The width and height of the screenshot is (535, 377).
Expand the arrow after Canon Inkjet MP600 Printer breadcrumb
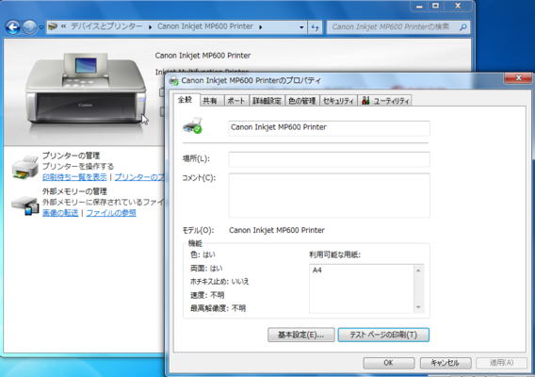pyautogui.click(x=260, y=27)
